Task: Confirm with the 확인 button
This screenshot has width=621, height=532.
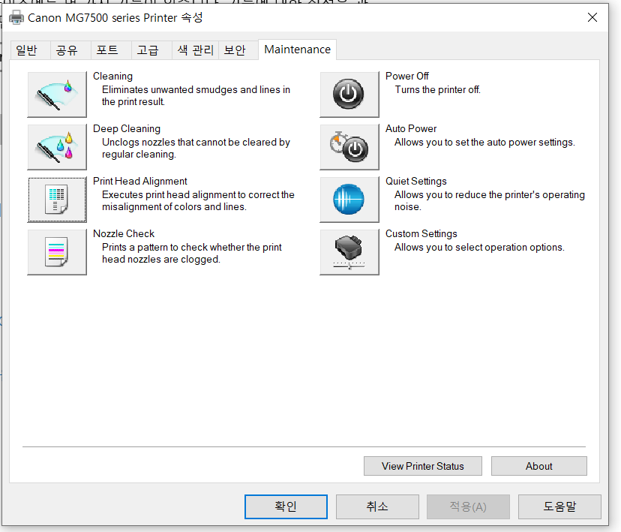Action: click(x=286, y=506)
